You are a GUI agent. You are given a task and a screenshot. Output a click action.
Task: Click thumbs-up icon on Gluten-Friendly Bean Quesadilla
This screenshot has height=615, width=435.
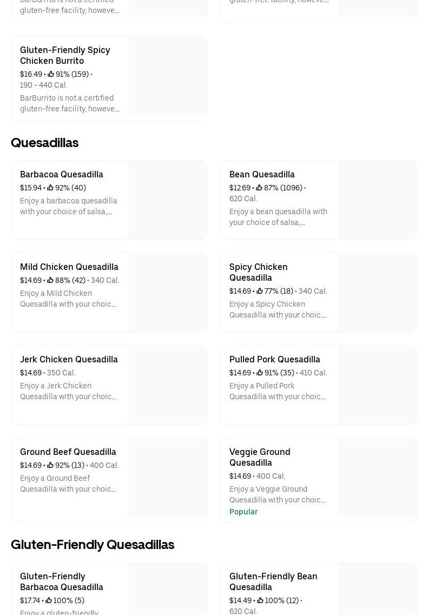coord(260,601)
